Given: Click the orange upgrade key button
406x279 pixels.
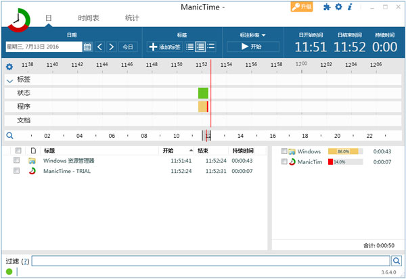Looking at the screenshot, I should point(302,7).
